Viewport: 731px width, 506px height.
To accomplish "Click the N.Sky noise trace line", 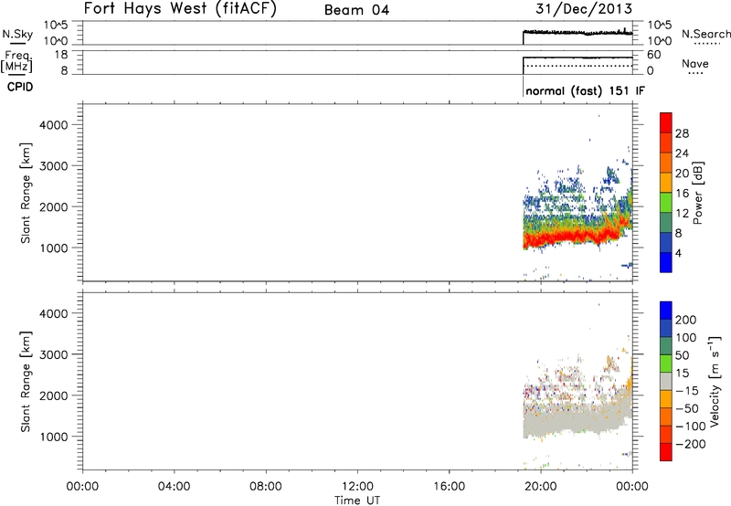I will (x=577, y=32).
